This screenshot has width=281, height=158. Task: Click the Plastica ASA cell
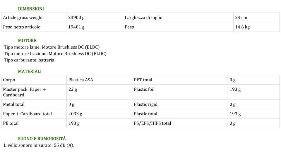click(x=99, y=80)
